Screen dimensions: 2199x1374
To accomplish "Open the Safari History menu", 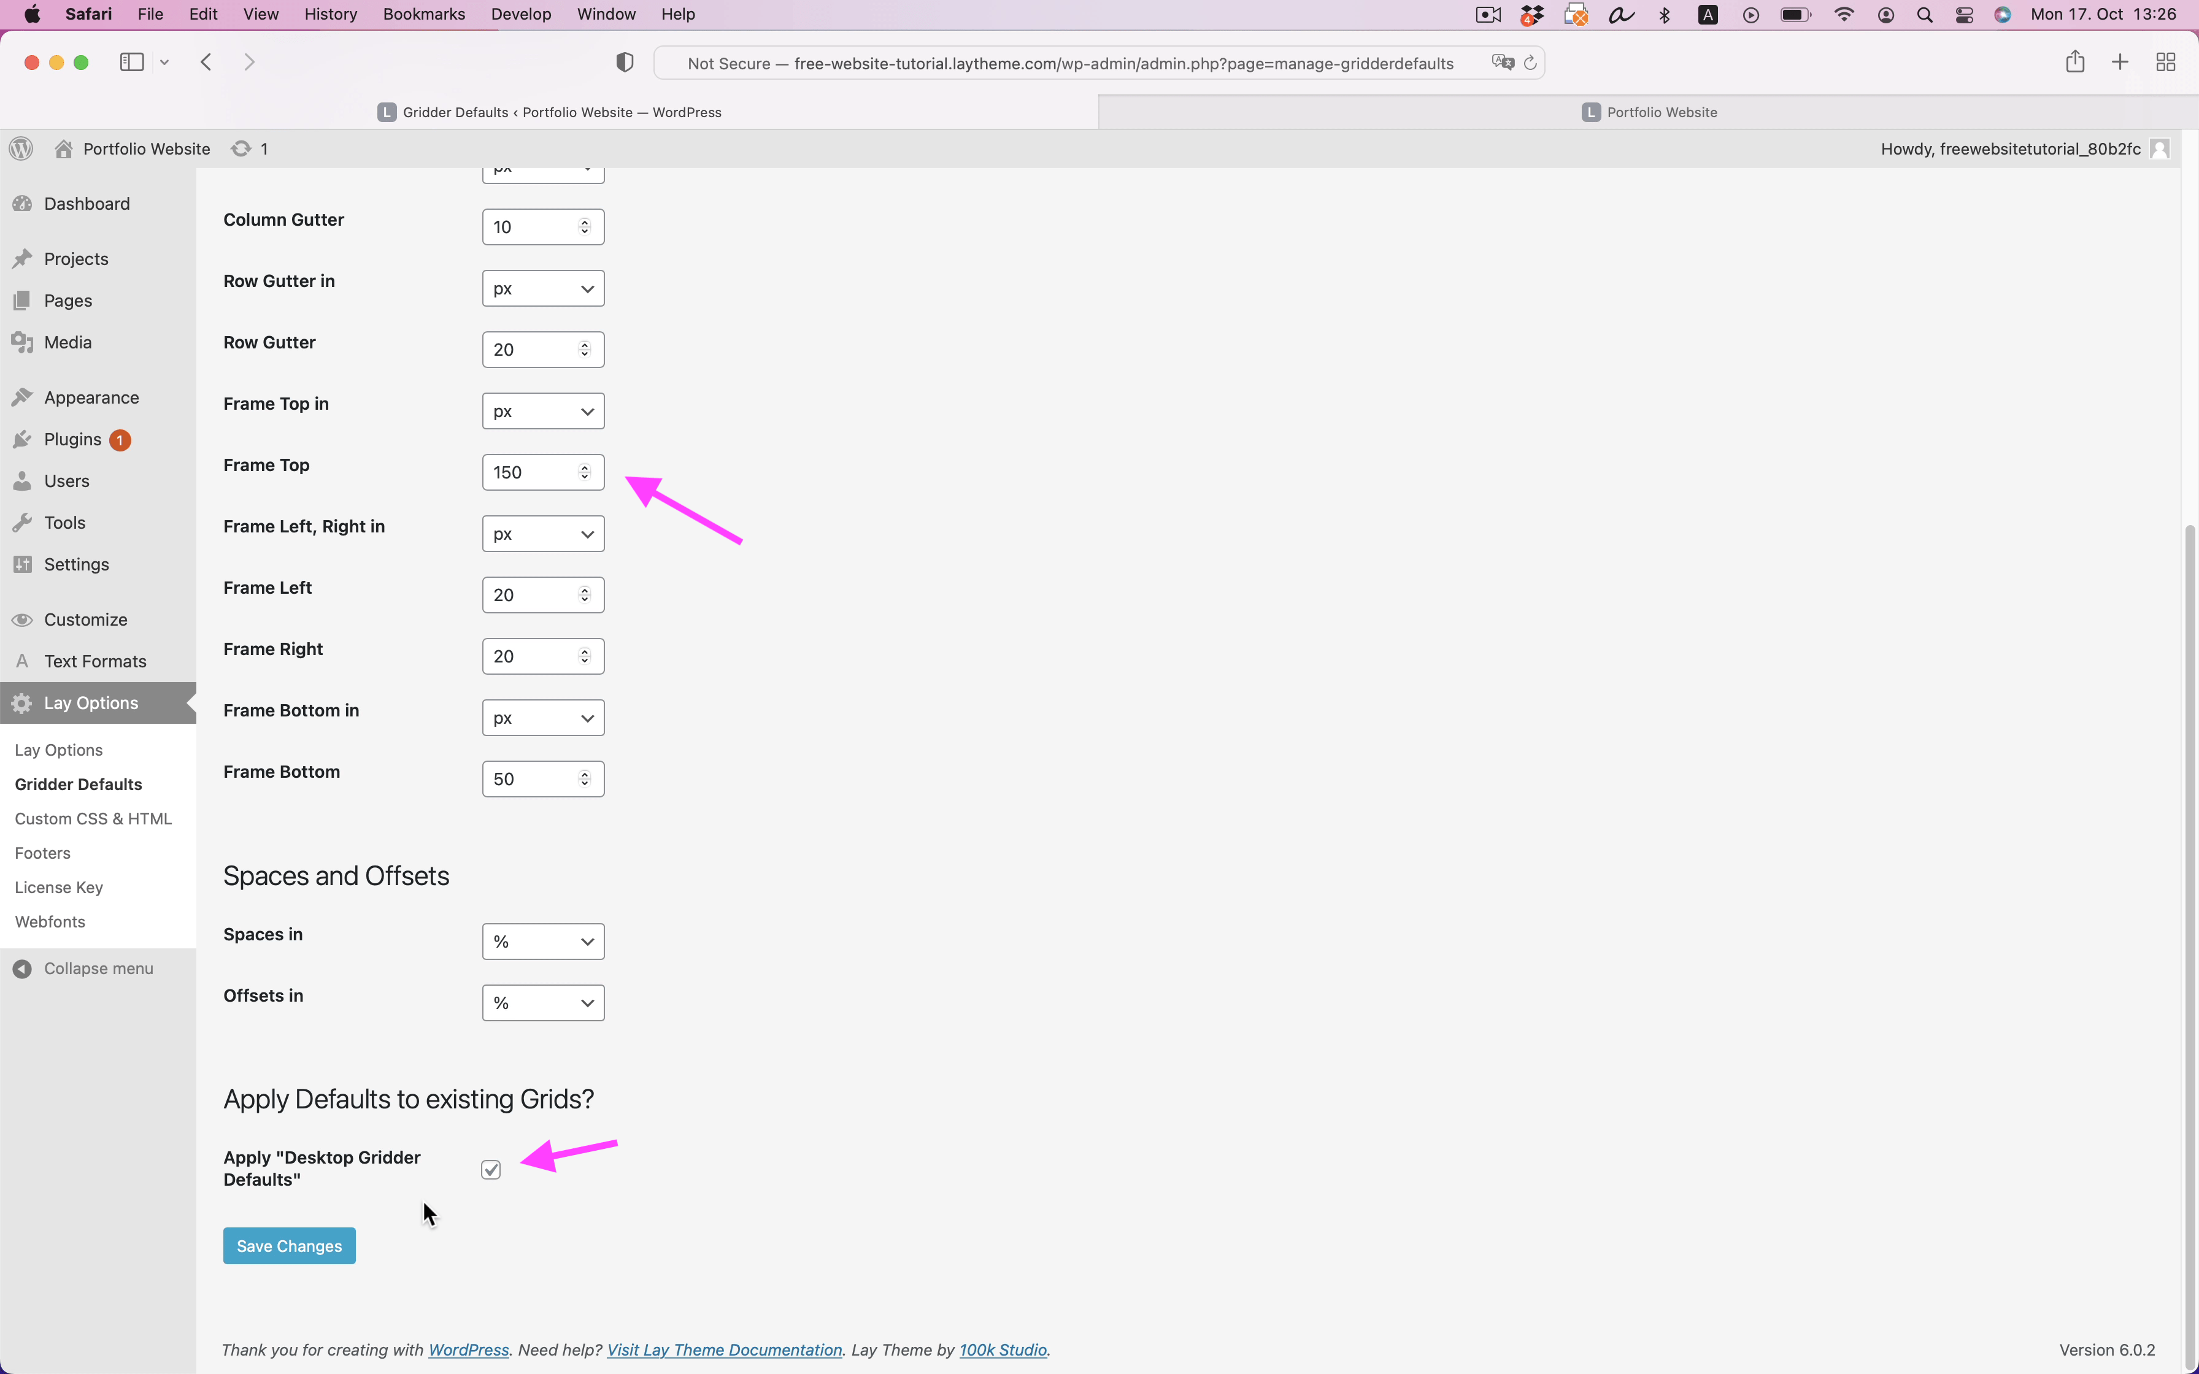I will coord(331,15).
